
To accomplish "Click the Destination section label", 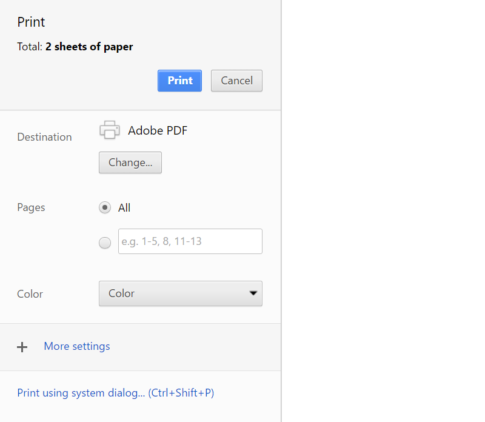I will tap(44, 137).
